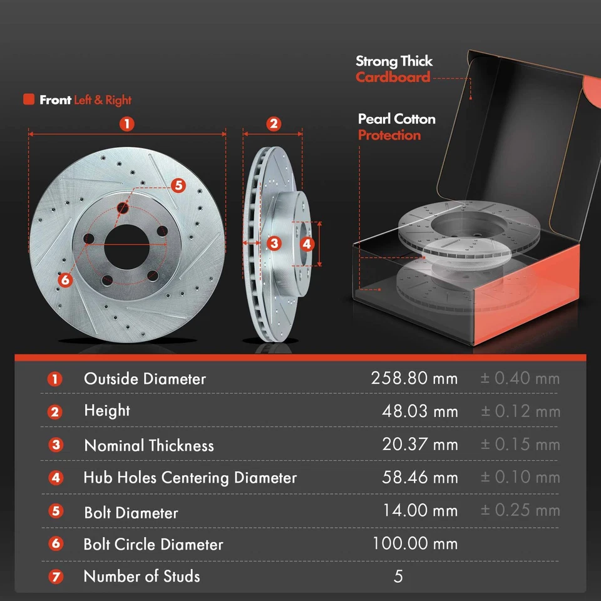Viewport: 601px width, 601px height.
Task: Click the circled 7 beside Number of Studs
Action: tap(55, 577)
